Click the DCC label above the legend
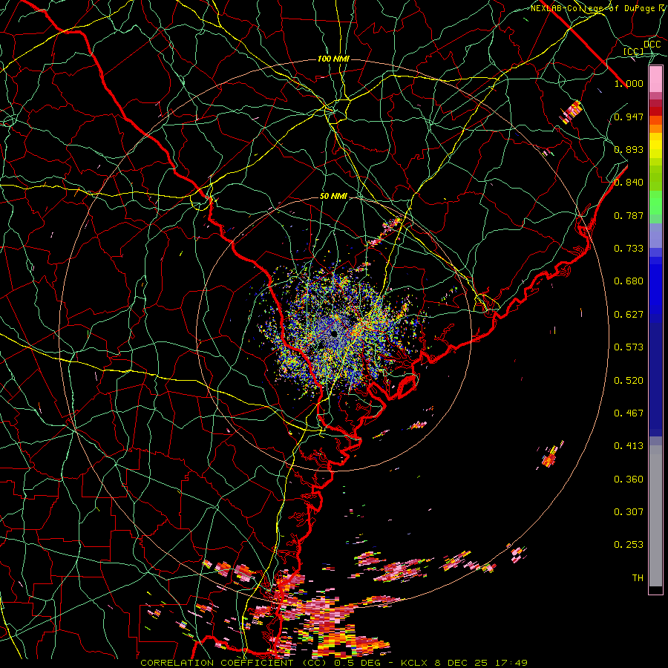The image size is (668, 668). coord(652,45)
